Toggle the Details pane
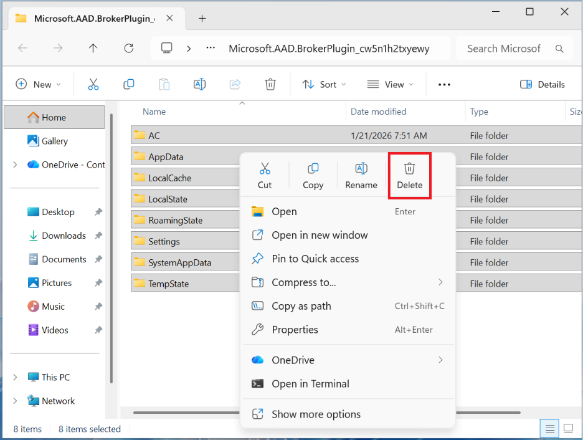583x440 pixels. 542,85
